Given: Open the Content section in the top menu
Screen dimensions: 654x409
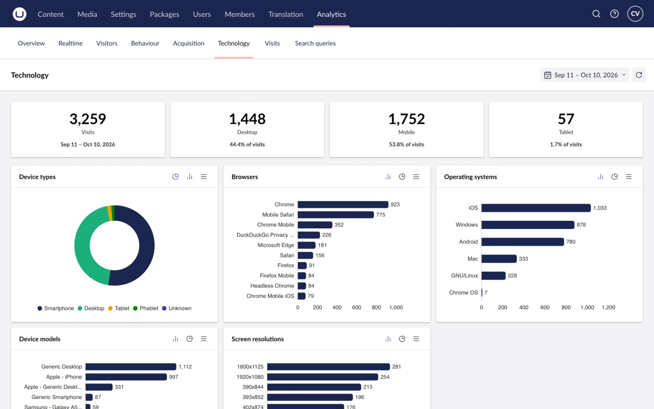Looking at the screenshot, I should pyautogui.click(x=51, y=14).
